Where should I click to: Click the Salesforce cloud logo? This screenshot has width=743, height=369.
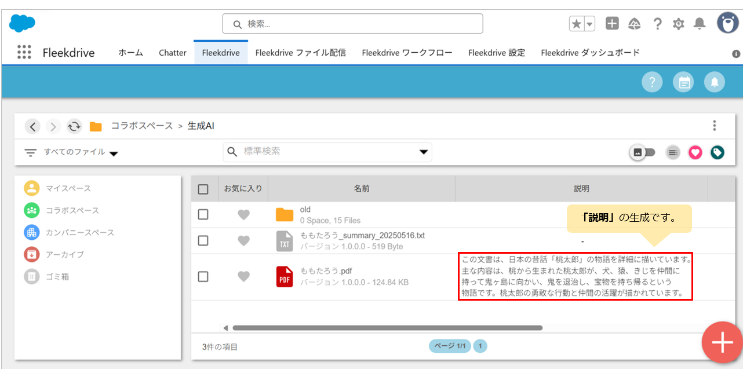coord(23,23)
